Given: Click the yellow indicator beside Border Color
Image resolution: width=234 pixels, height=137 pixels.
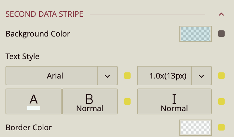Looking at the screenshot, I should point(221,127).
